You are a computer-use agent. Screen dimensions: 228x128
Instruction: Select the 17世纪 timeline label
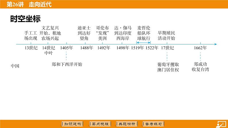tap(167, 48)
